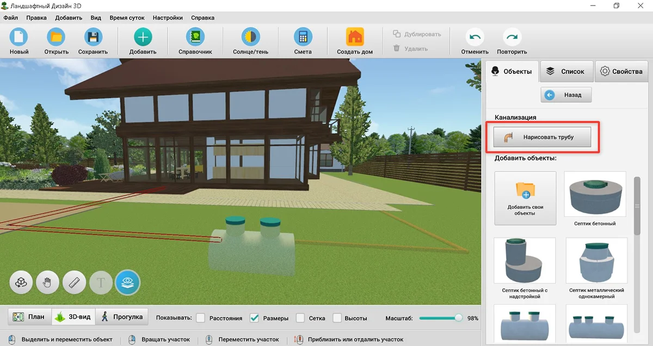Enable the Расстояния checkbox
The height and width of the screenshot is (346, 653).
pyautogui.click(x=201, y=318)
